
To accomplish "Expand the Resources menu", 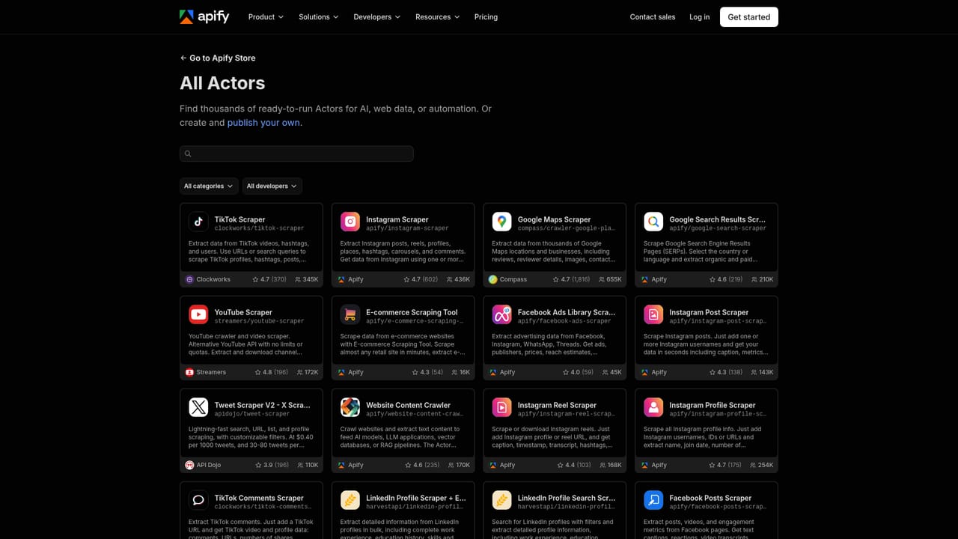I will (437, 16).
